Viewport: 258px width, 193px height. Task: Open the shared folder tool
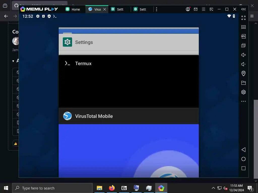[243, 83]
